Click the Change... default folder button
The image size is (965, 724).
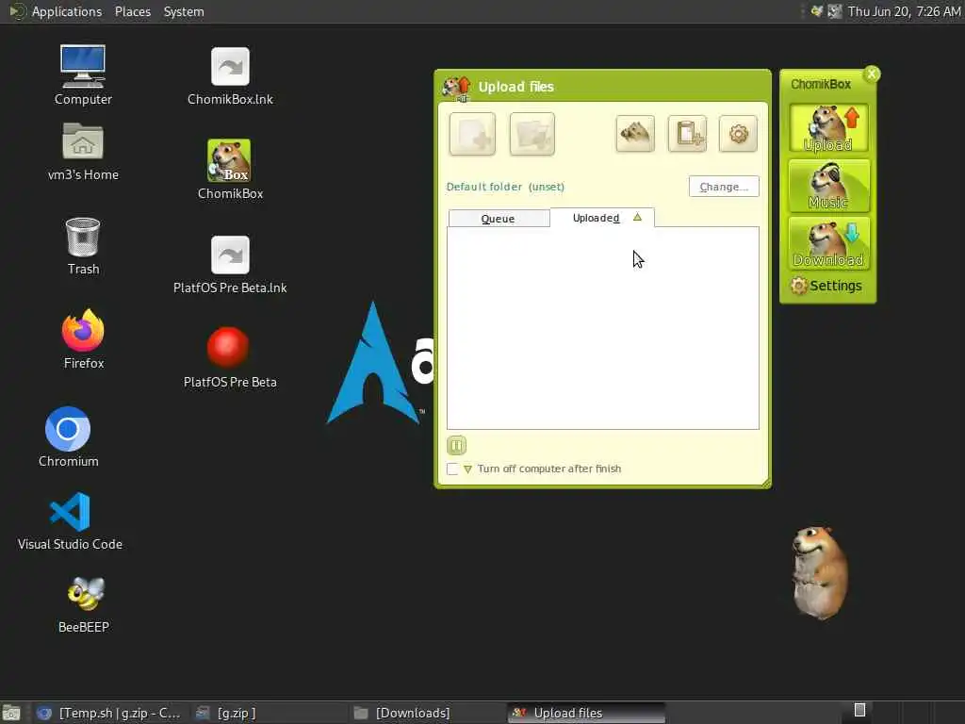pos(724,187)
